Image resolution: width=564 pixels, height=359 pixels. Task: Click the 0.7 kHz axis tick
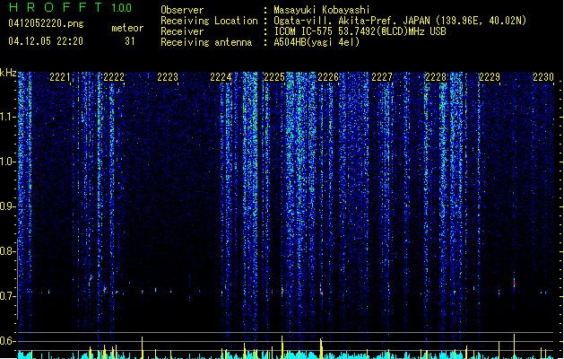point(7,296)
